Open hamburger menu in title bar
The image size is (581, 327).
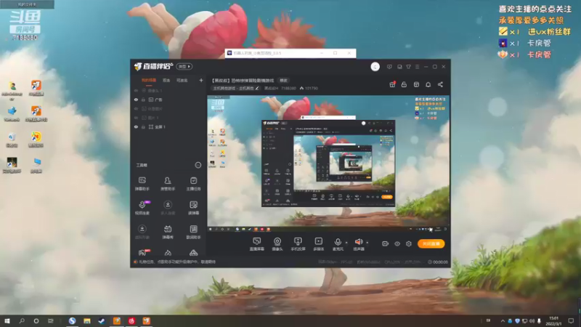tap(417, 67)
